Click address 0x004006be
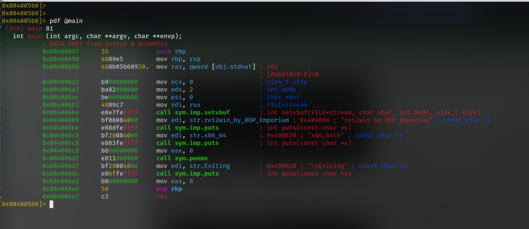Viewport: 529px width, 229px height. tap(61, 128)
